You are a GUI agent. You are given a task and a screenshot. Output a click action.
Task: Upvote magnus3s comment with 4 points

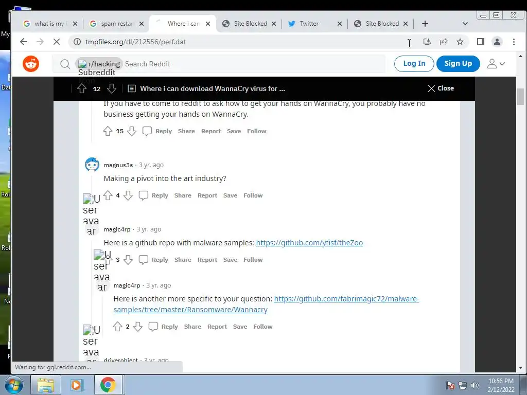point(108,195)
